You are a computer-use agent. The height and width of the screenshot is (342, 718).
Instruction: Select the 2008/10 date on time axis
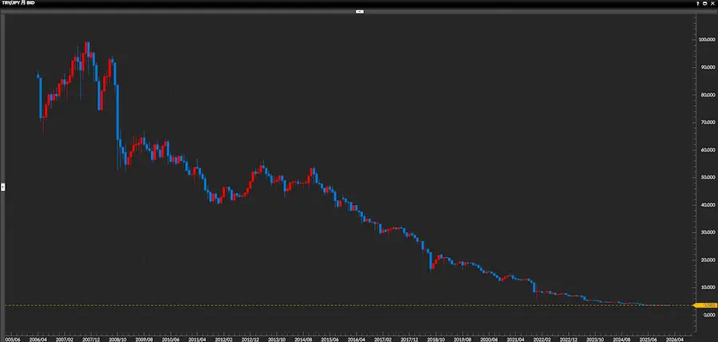118,338
